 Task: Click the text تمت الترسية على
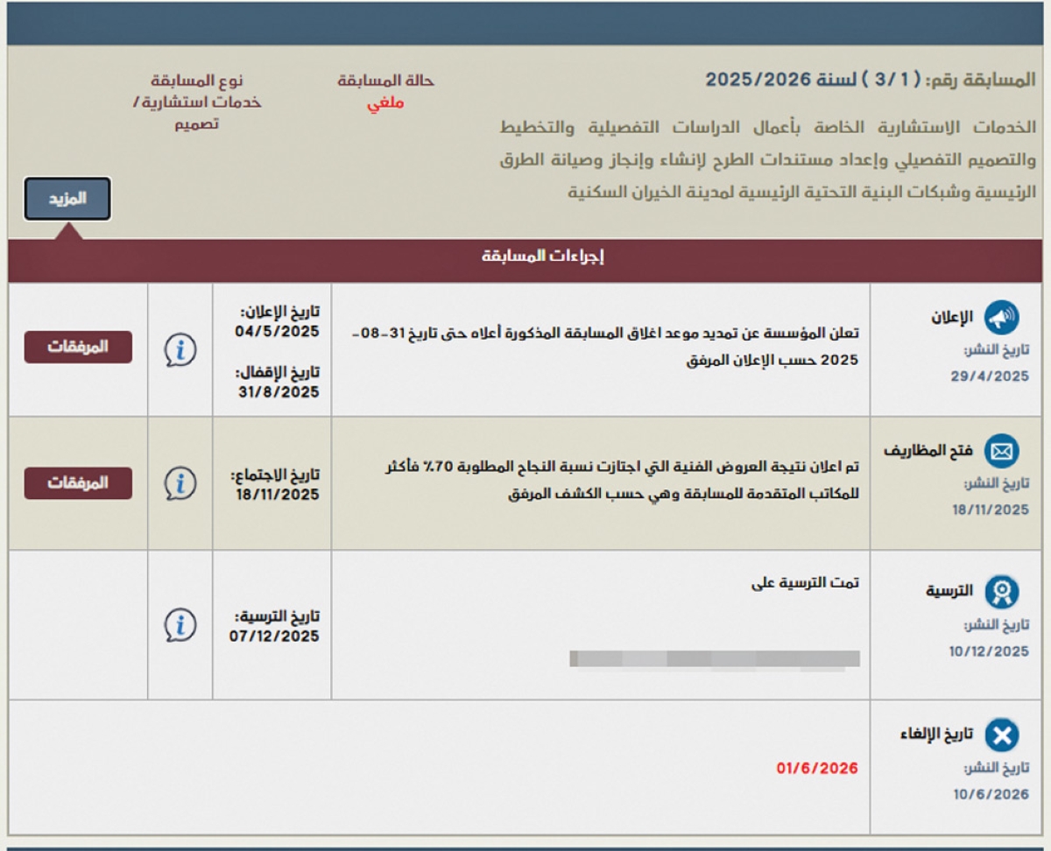[x=806, y=583]
